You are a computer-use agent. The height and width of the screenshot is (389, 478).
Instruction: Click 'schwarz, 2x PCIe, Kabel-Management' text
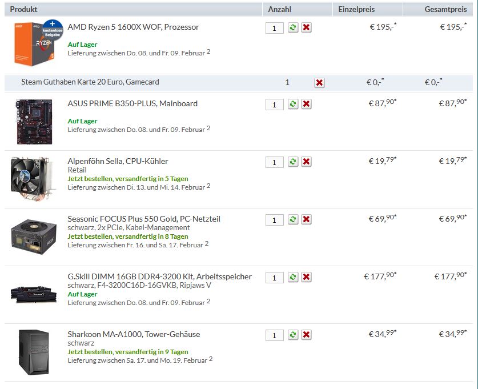(128, 227)
